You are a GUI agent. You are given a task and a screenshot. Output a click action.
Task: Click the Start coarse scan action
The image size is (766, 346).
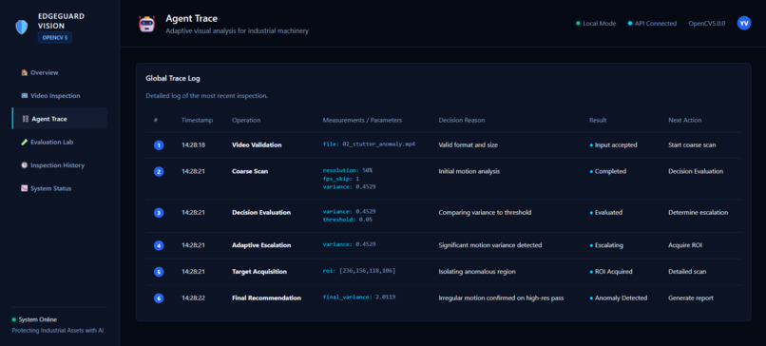692,145
